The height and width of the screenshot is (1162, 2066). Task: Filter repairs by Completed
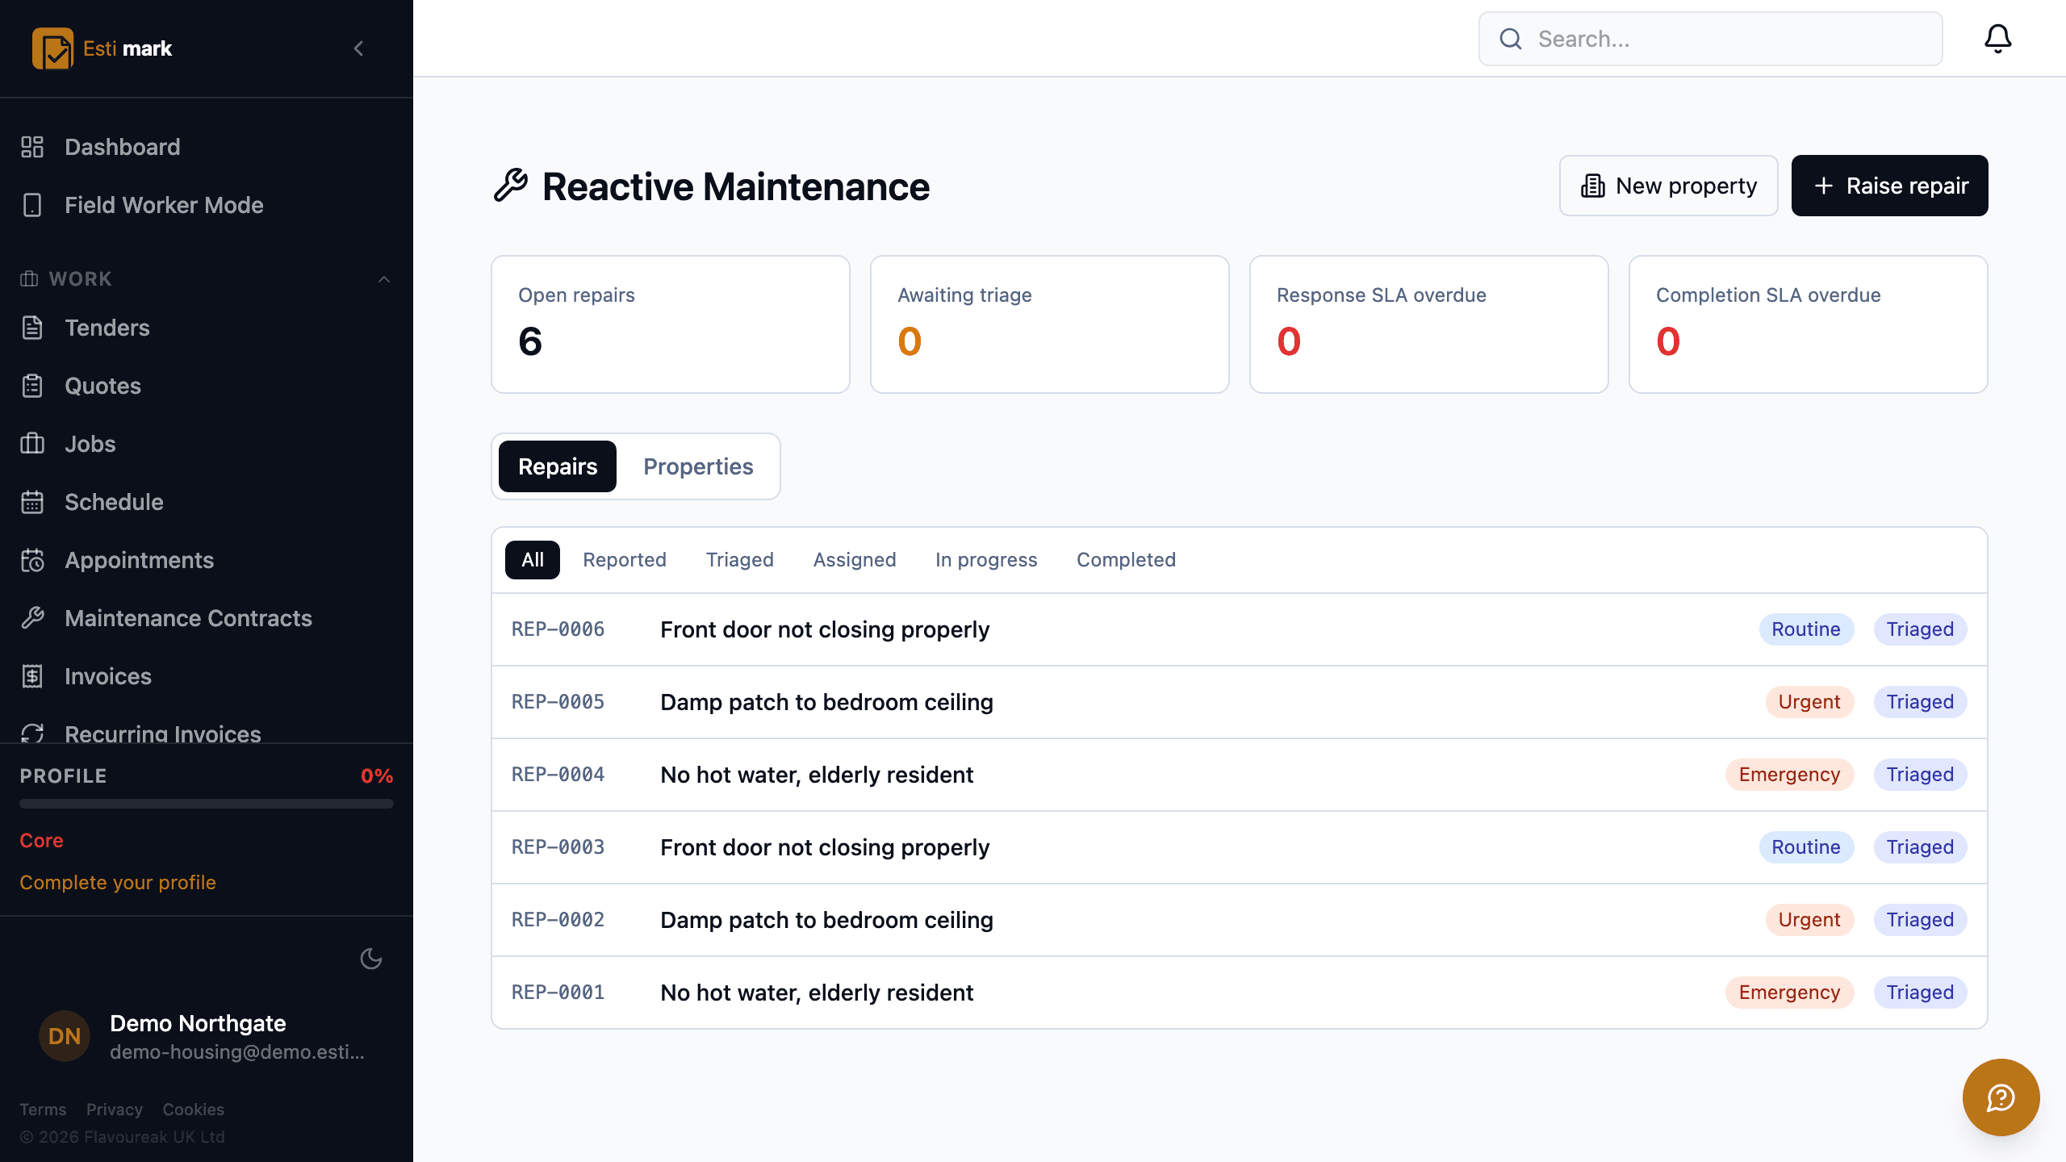coord(1126,560)
